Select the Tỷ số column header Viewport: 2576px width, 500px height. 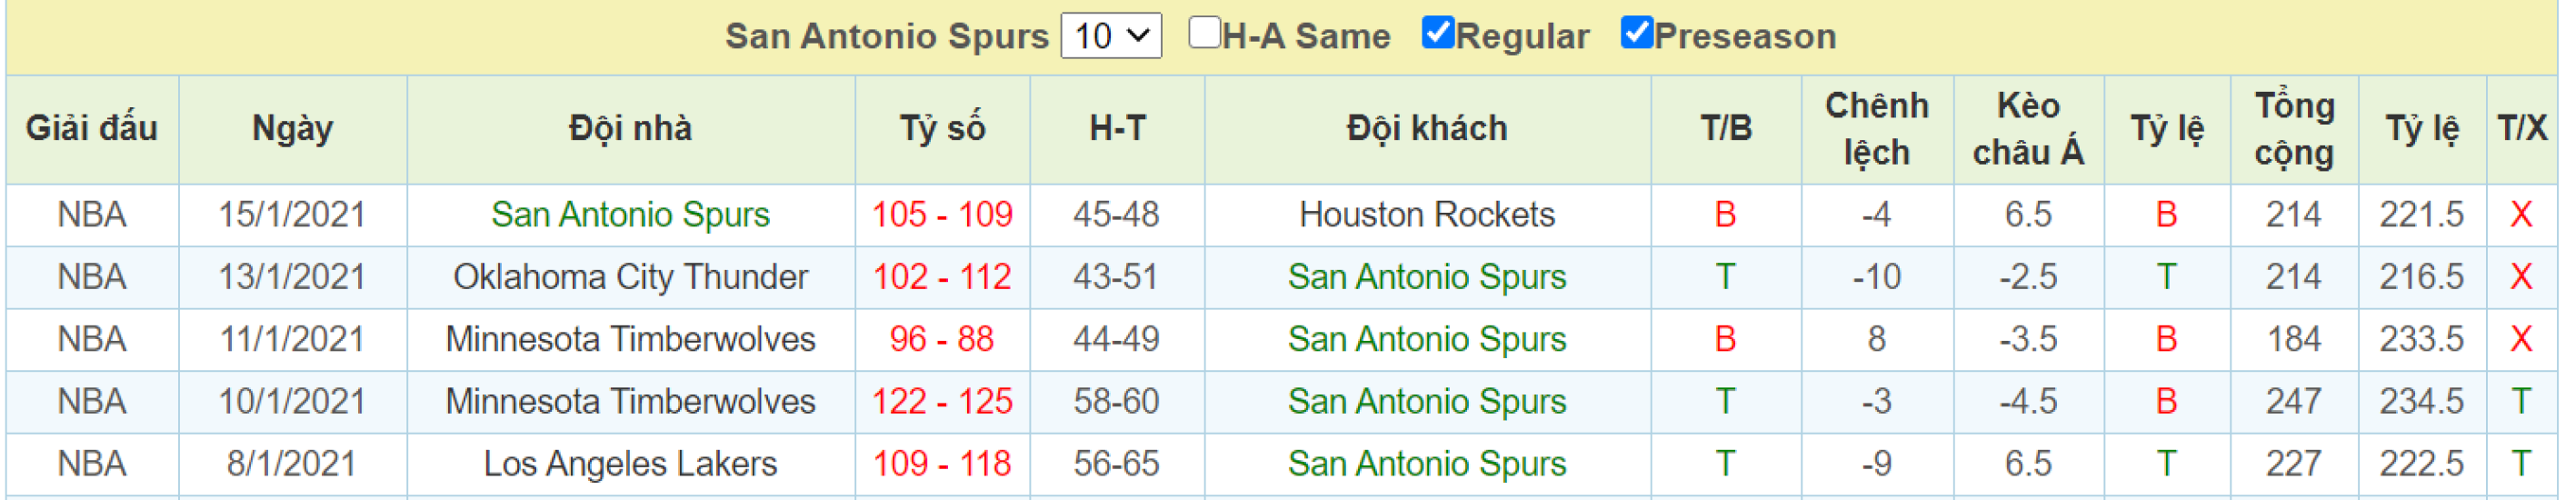pos(942,129)
